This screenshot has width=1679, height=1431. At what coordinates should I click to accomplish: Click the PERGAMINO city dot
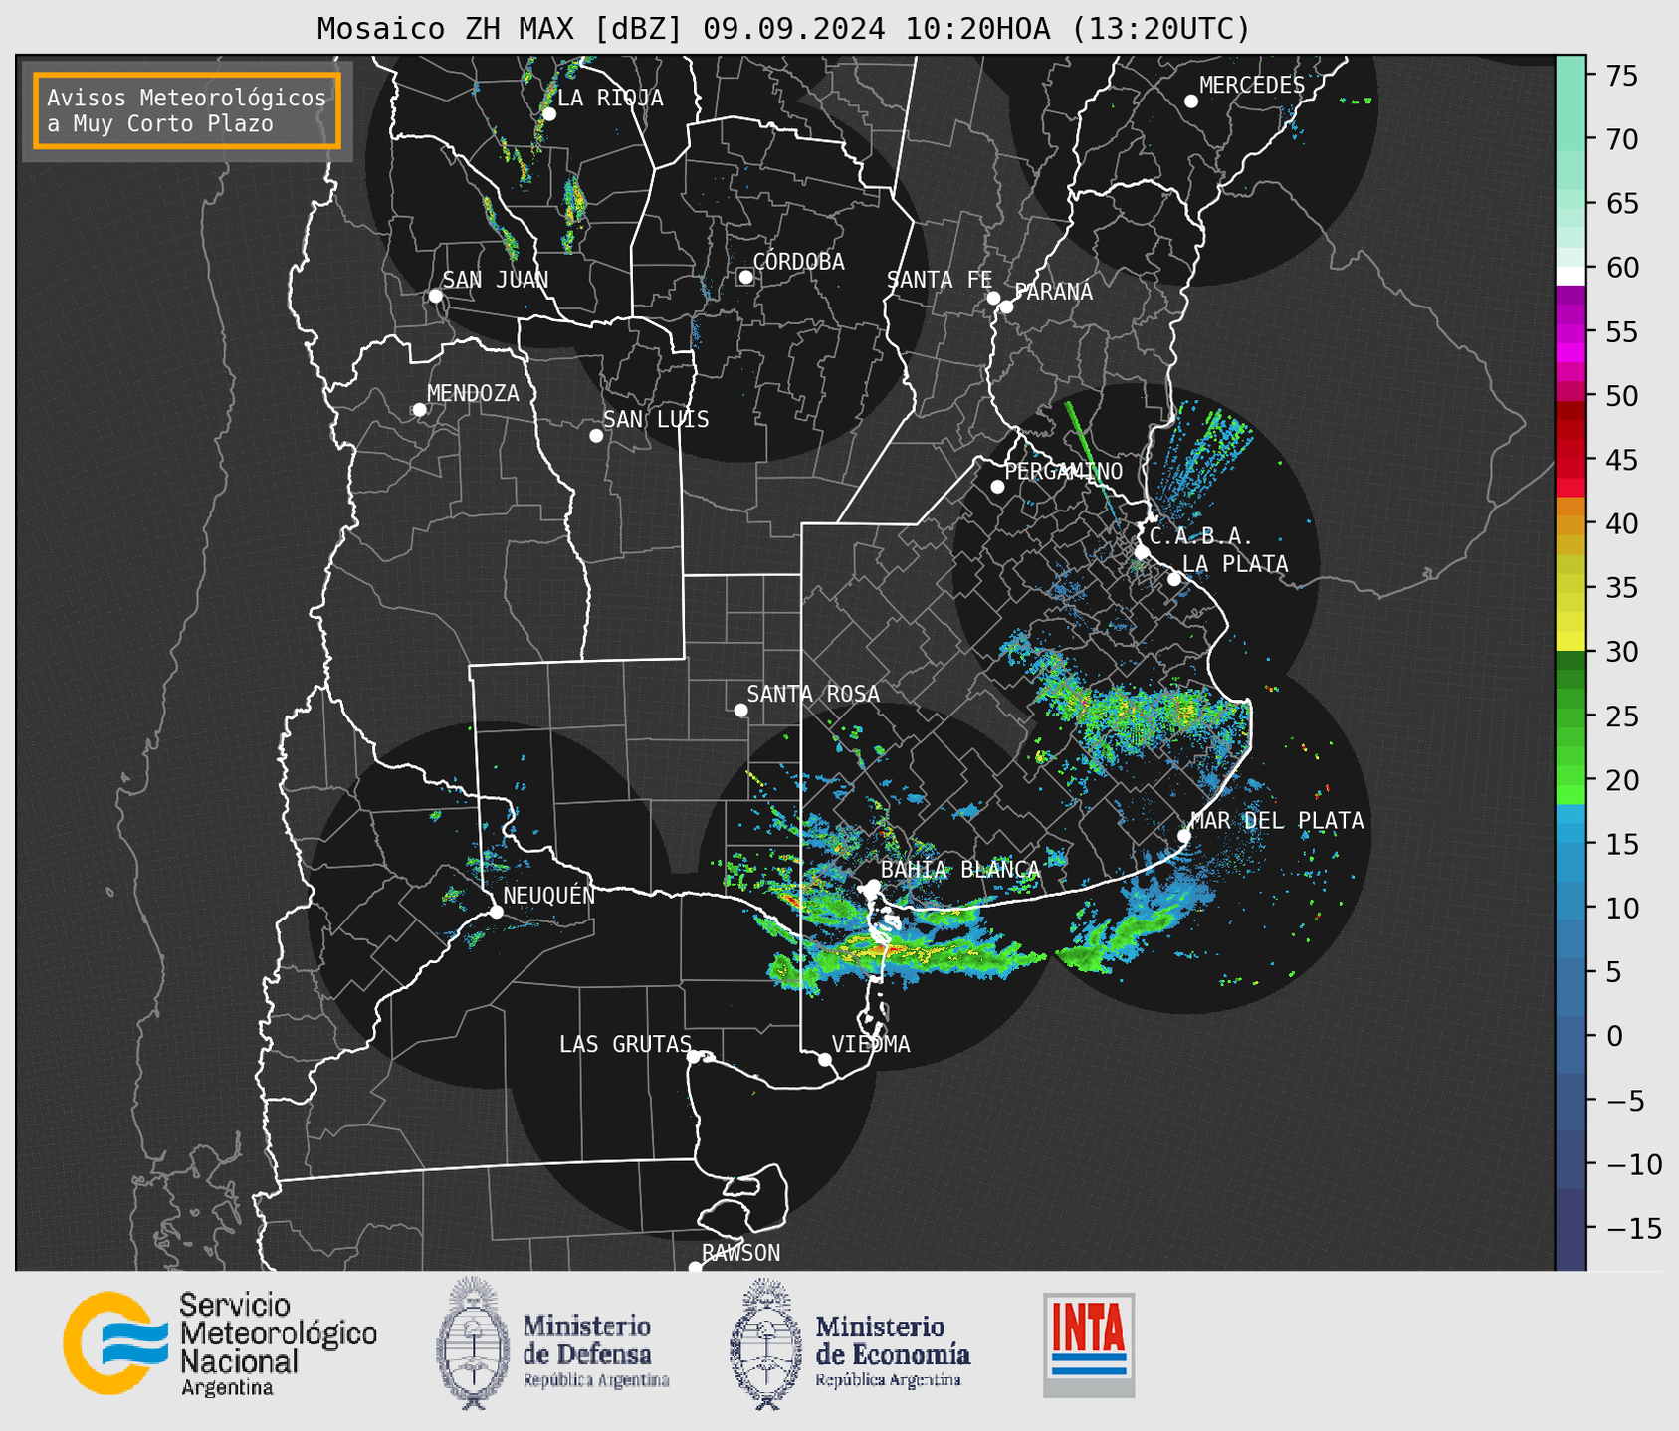tap(997, 487)
